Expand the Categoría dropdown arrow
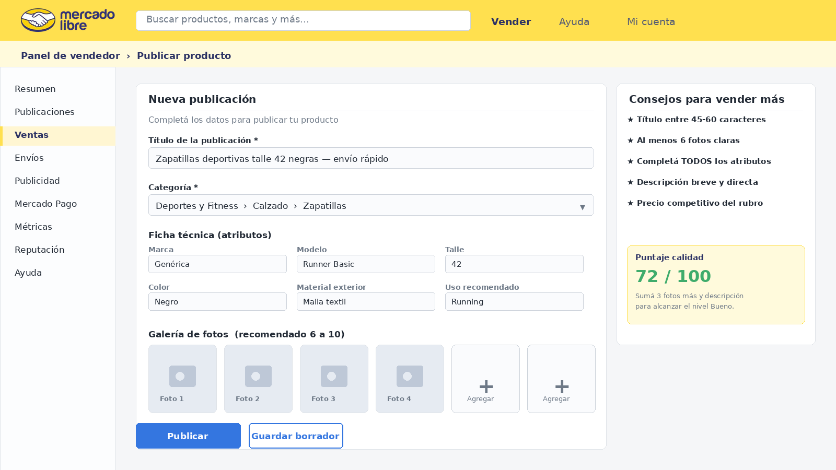The height and width of the screenshot is (470, 836). tap(582, 207)
